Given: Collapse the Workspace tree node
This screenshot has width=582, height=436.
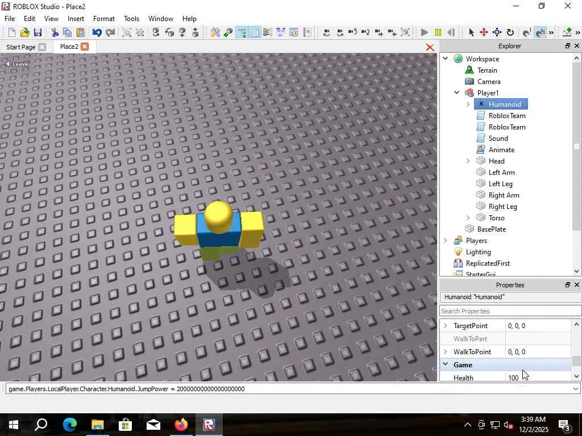Looking at the screenshot, I should click(446, 58).
